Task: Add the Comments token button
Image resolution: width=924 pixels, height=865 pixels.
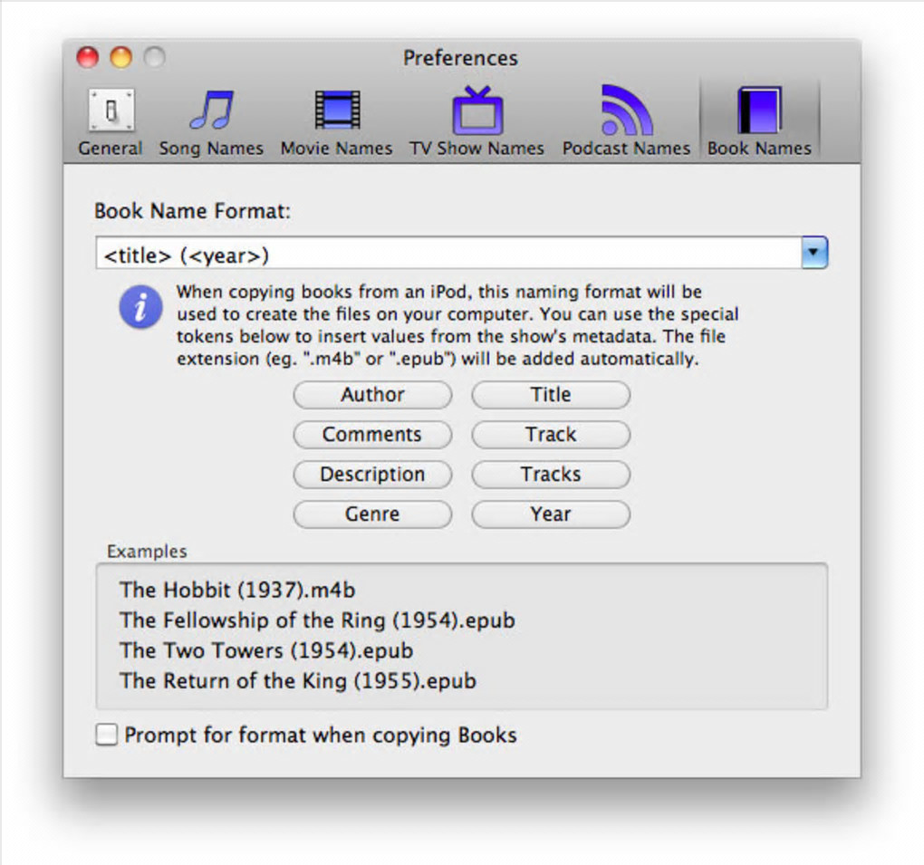Action: (x=372, y=435)
